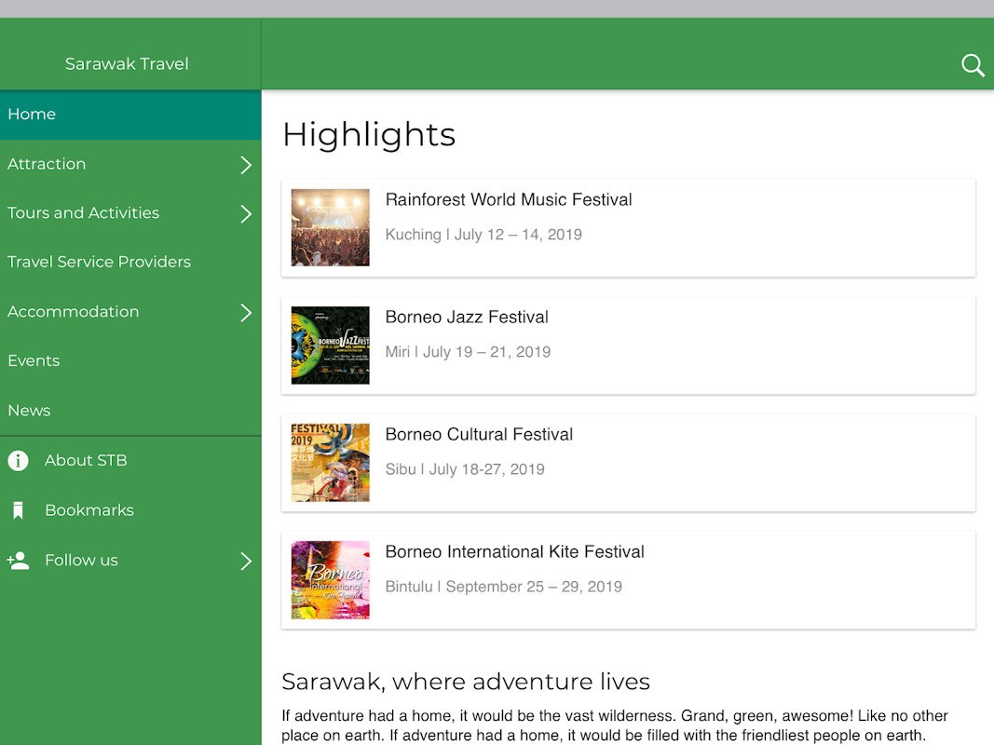
Task: Open the Bookmarks menu label
Action: (89, 510)
